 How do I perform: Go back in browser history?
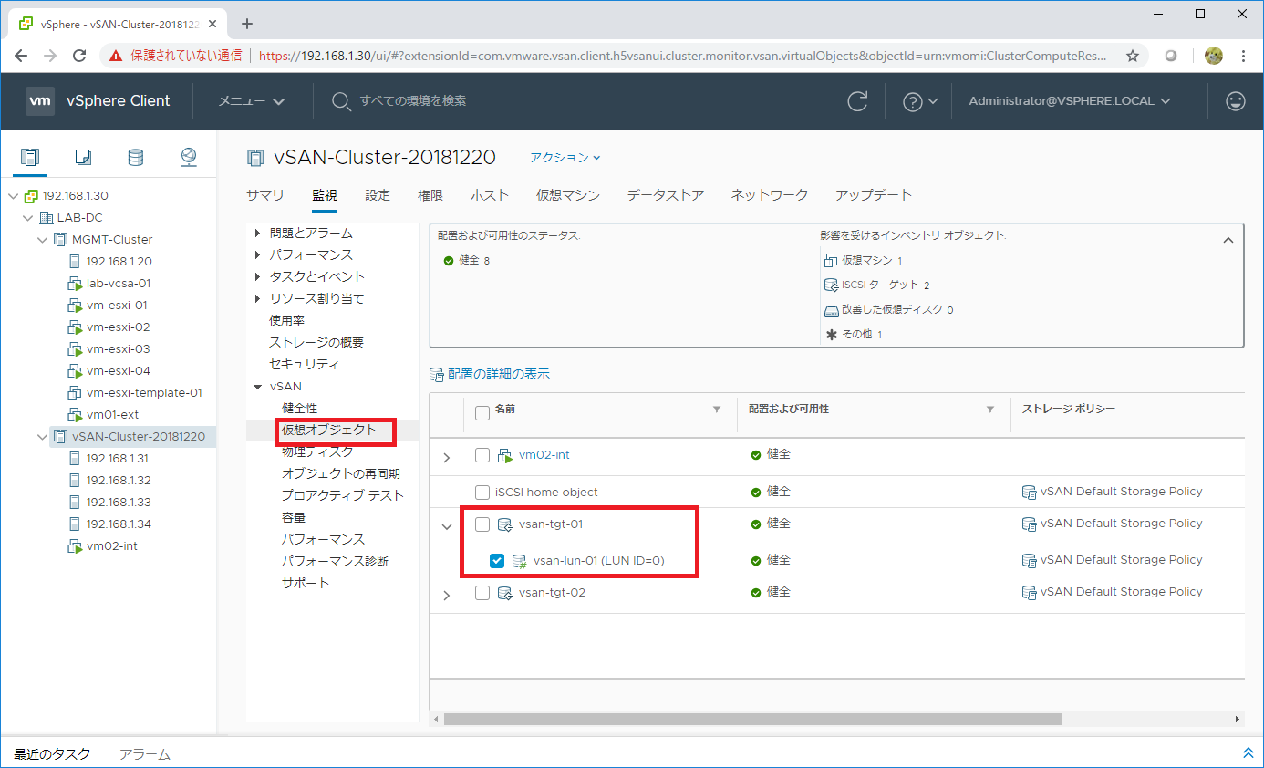[21, 56]
